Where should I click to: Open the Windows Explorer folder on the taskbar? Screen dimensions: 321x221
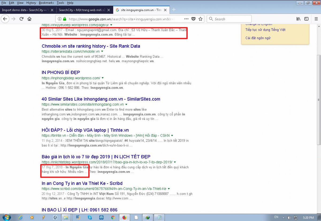tap(66, 217)
